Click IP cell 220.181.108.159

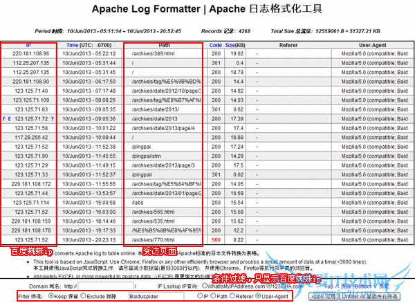click(31, 221)
